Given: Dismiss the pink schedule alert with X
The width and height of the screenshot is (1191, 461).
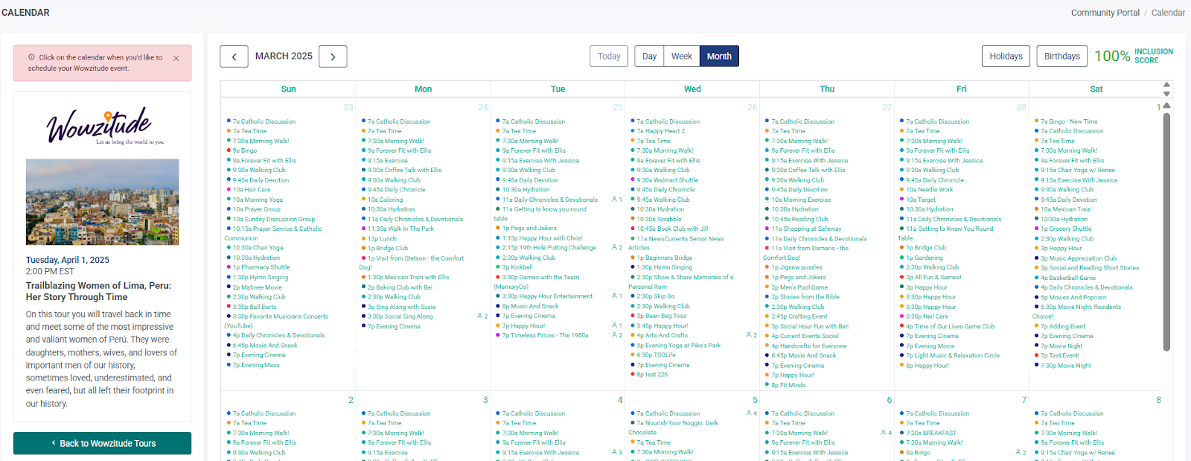Looking at the screenshot, I should point(176,58).
